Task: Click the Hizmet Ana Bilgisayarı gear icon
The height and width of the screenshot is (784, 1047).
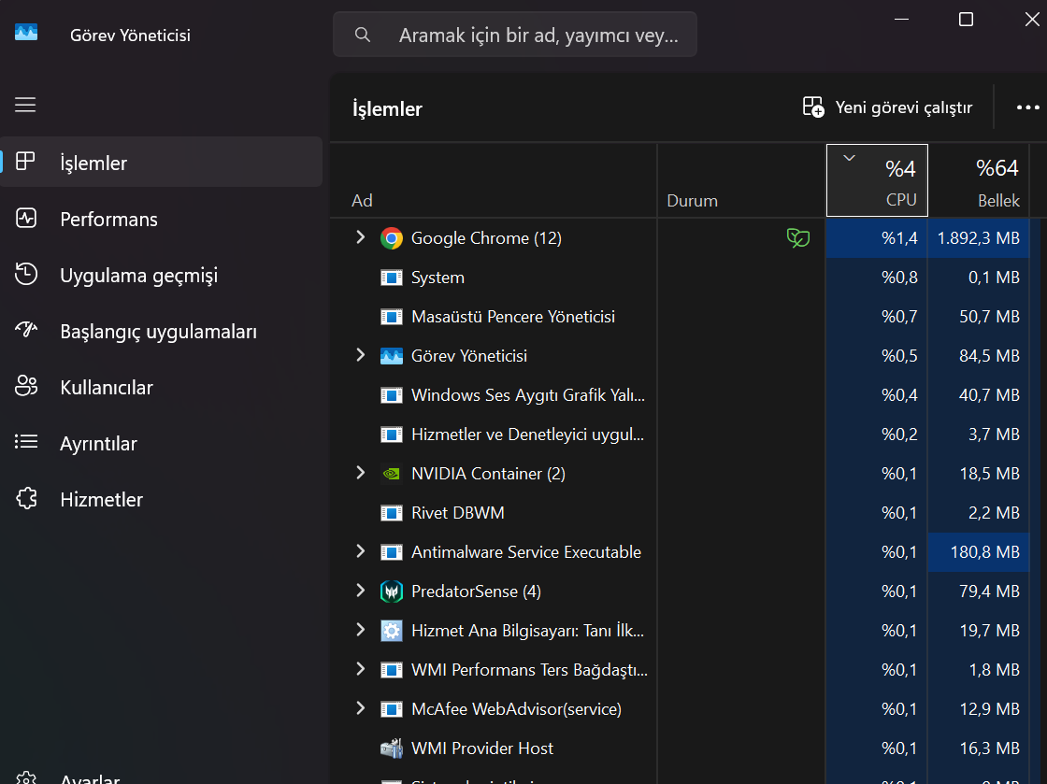Action: (x=392, y=631)
